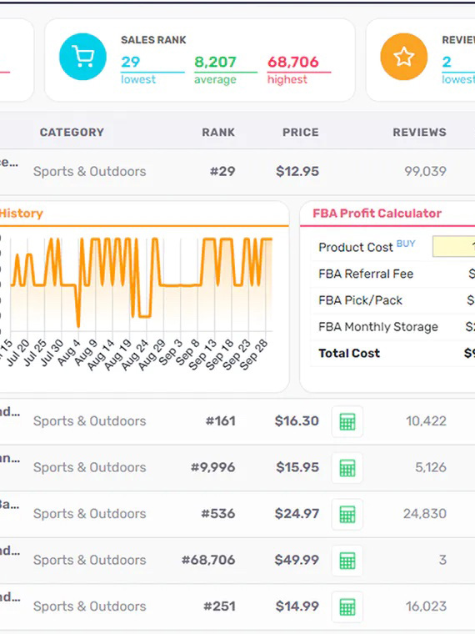The width and height of the screenshot is (475, 634).
Task: Sort by the CATEGORY column header
Action: [72, 132]
